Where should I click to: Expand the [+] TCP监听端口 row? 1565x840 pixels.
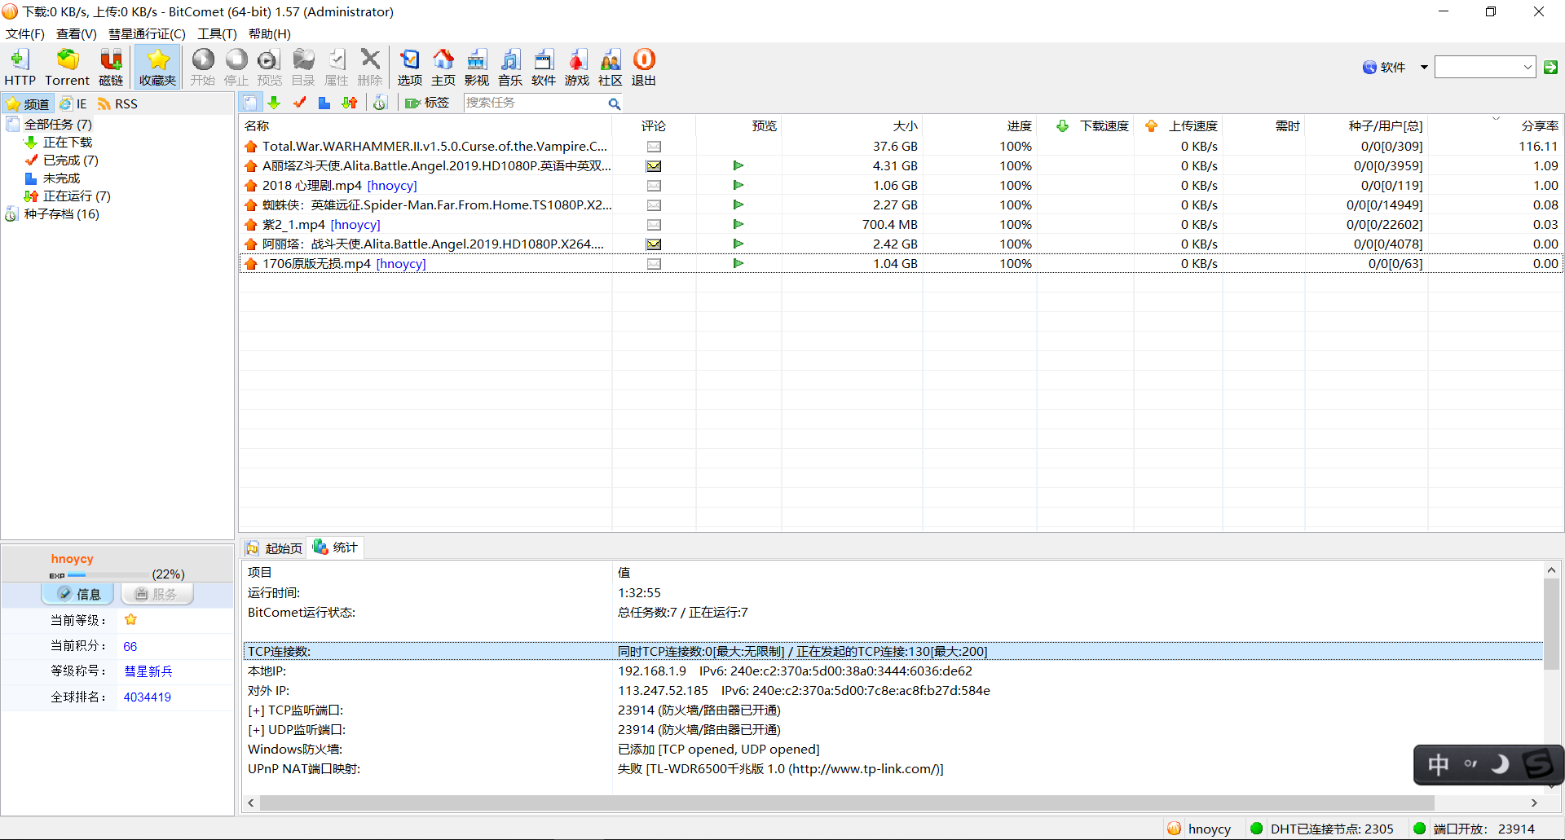click(255, 710)
